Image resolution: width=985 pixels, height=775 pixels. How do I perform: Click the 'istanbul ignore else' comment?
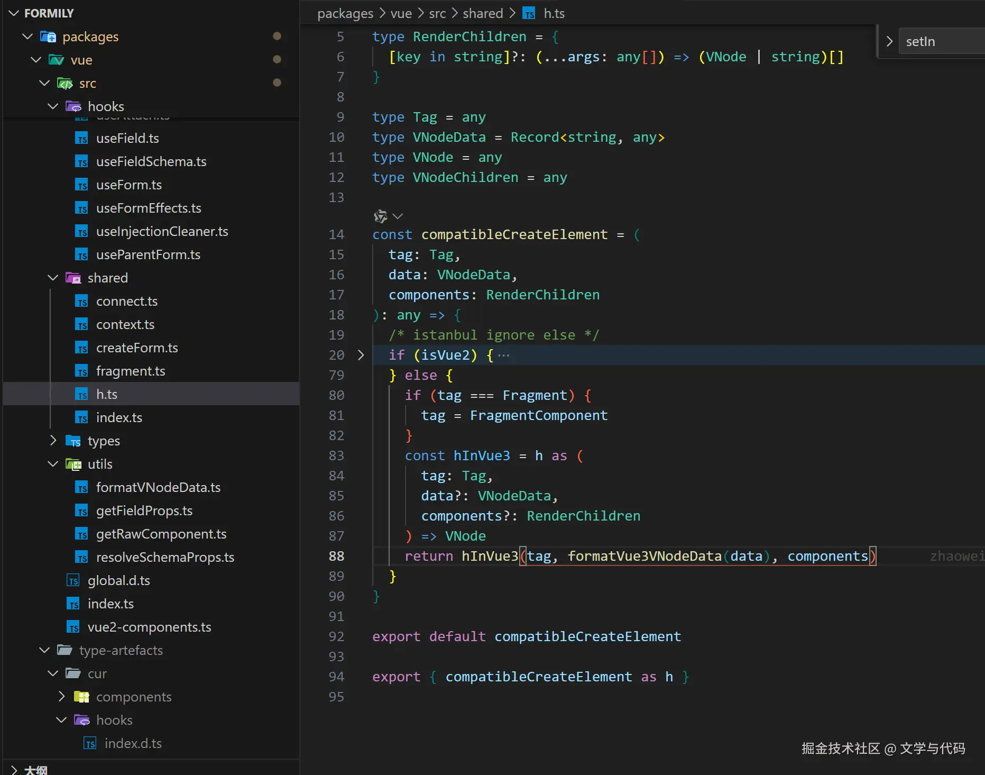(x=494, y=335)
